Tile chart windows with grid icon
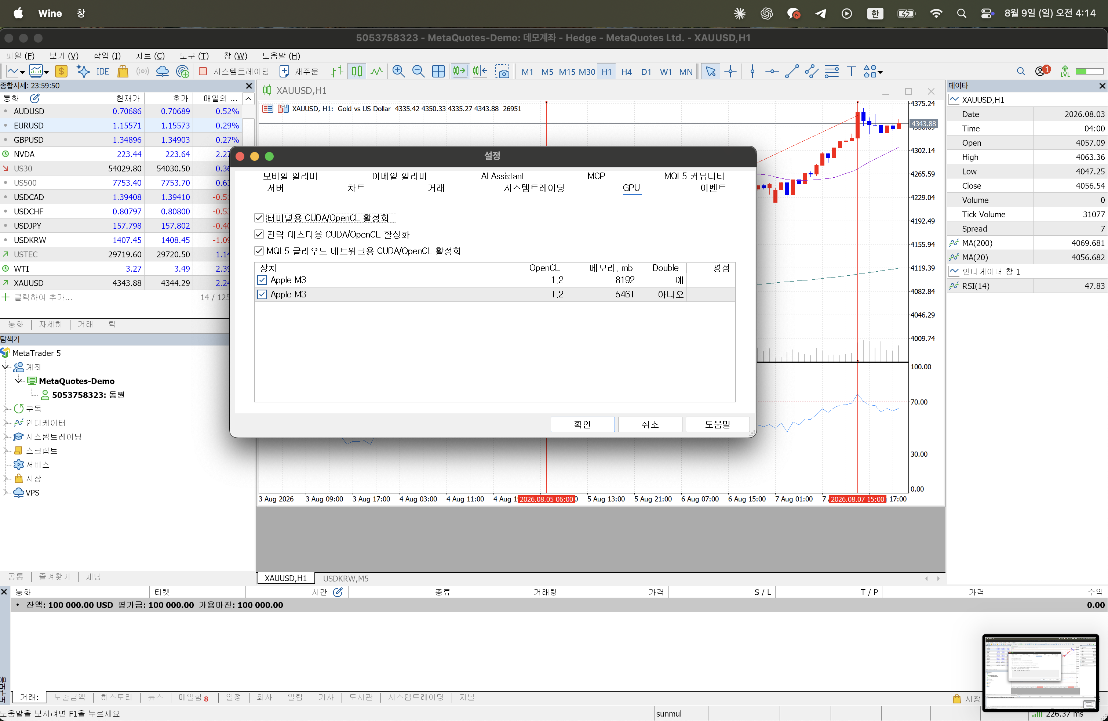1108x721 pixels. [x=438, y=71]
